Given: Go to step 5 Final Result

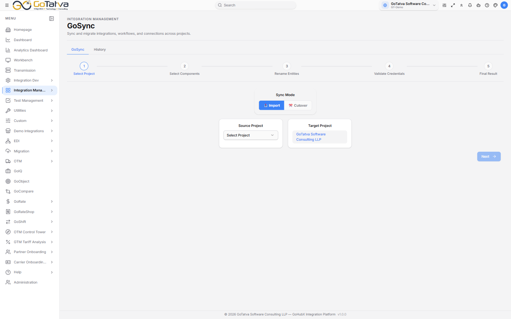Looking at the screenshot, I should (488, 69).
